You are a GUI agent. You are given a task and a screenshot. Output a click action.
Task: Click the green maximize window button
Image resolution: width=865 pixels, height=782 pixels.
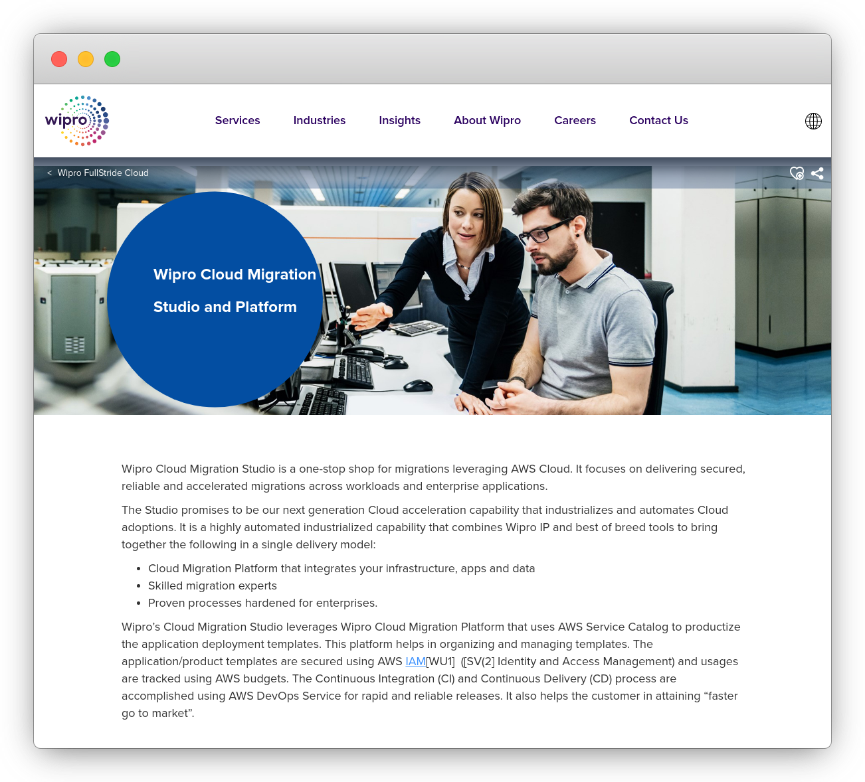pos(112,59)
